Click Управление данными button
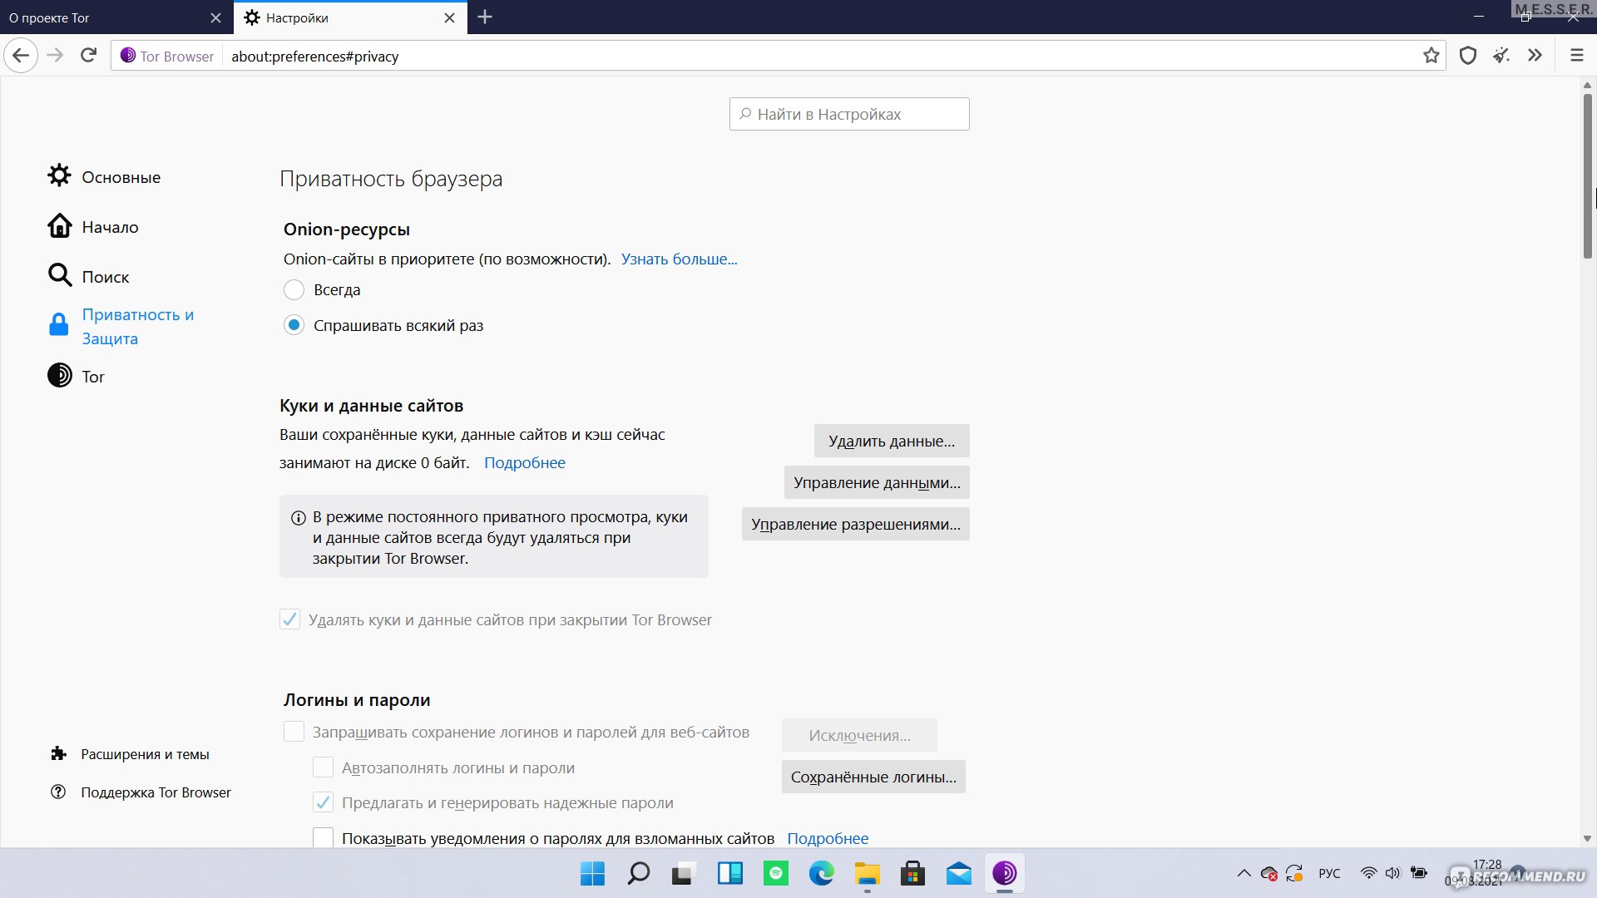The image size is (1597, 898). click(x=877, y=482)
